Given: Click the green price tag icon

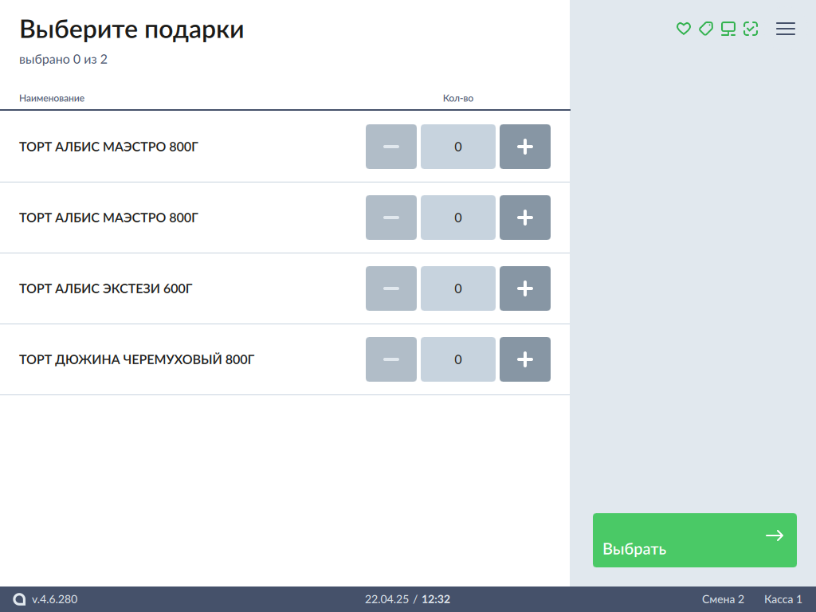Looking at the screenshot, I should pos(705,29).
